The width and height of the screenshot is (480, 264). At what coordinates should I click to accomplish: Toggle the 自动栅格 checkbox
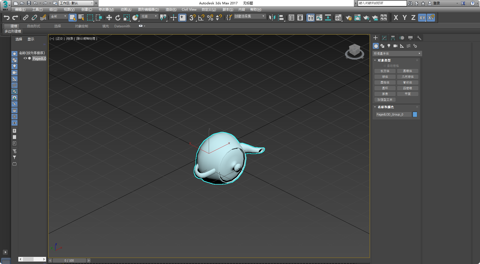385,66
